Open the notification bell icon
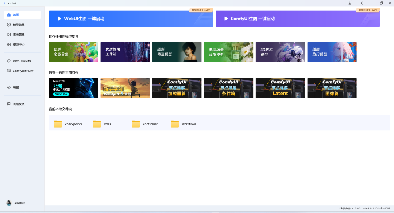 click(362, 3)
